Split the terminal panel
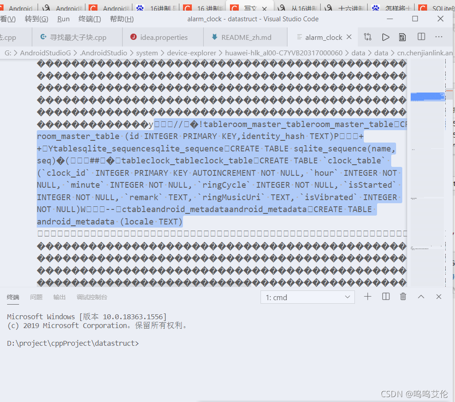 (x=386, y=297)
